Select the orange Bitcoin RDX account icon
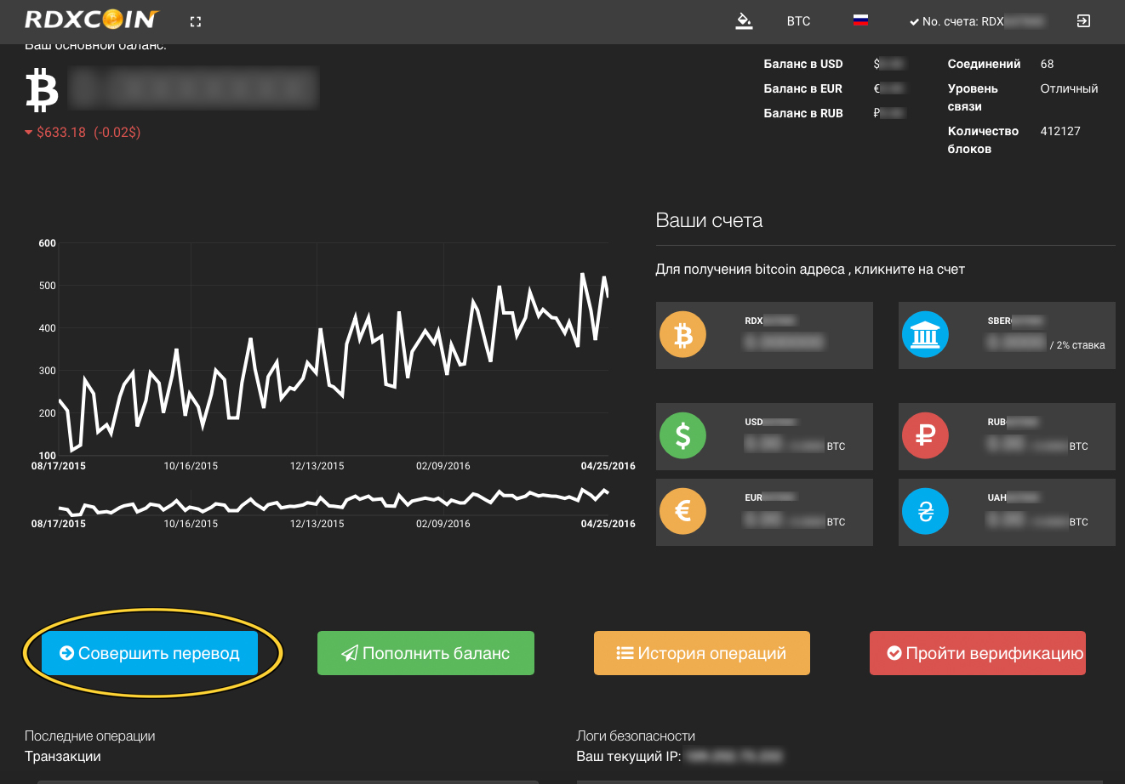Viewport: 1125px width, 784px height. (x=682, y=335)
